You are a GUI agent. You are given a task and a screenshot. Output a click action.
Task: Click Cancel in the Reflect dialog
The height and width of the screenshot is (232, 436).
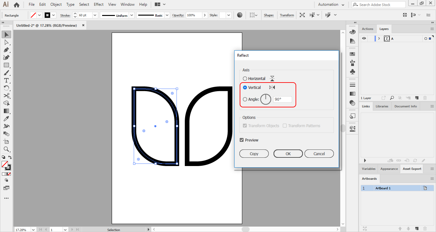point(319,154)
